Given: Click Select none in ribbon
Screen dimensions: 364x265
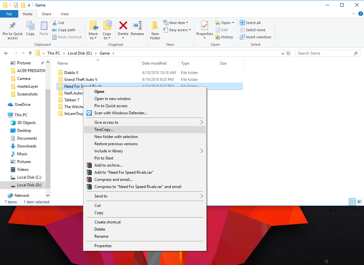Looking at the screenshot, I should click(x=253, y=30).
